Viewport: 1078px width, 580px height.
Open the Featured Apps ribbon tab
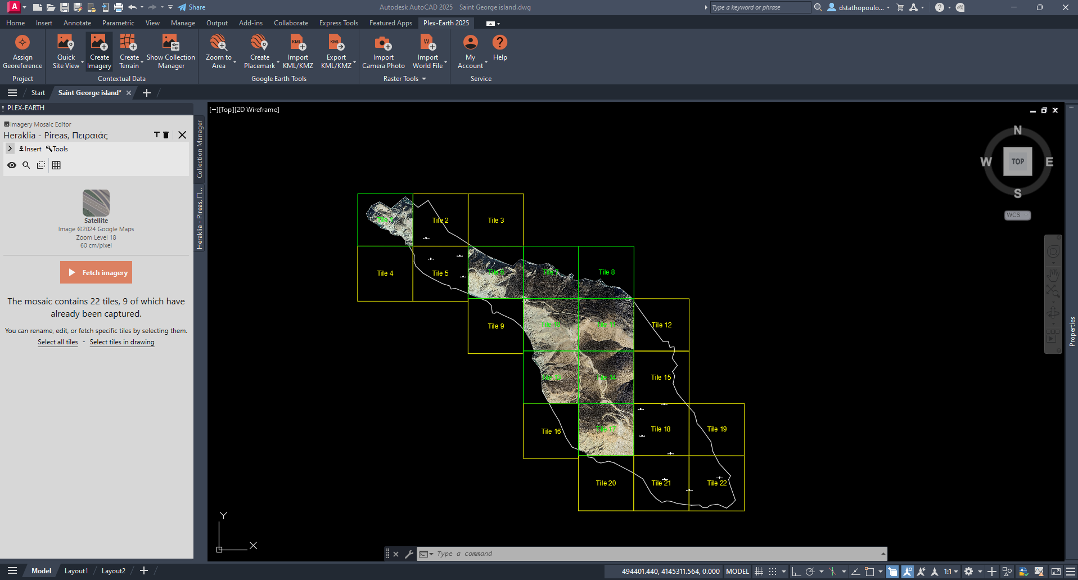[x=390, y=23]
